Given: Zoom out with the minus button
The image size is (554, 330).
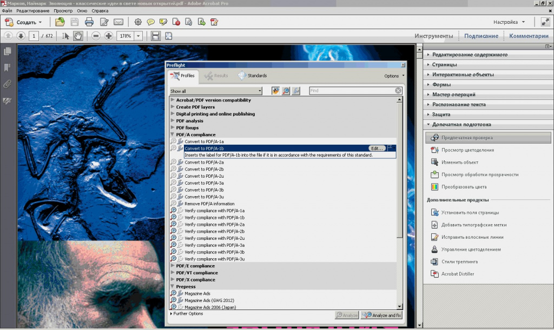Looking at the screenshot, I should coord(96,36).
